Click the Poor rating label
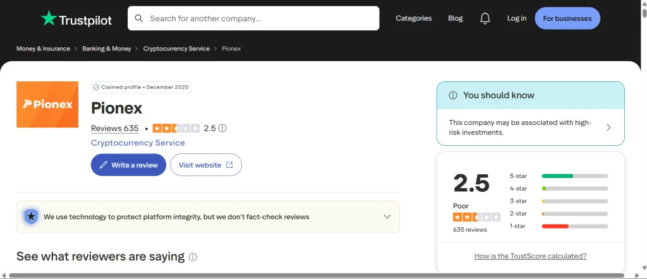647x279 pixels. point(461,206)
